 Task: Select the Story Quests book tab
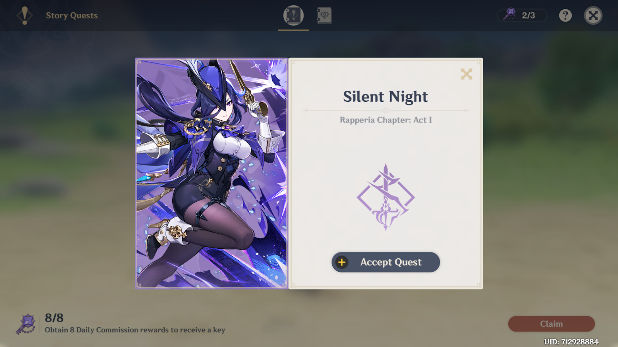pyautogui.click(x=294, y=15)
